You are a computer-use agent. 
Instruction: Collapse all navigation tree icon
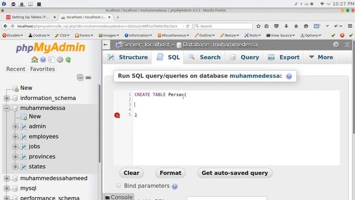[x=80, y=78]
